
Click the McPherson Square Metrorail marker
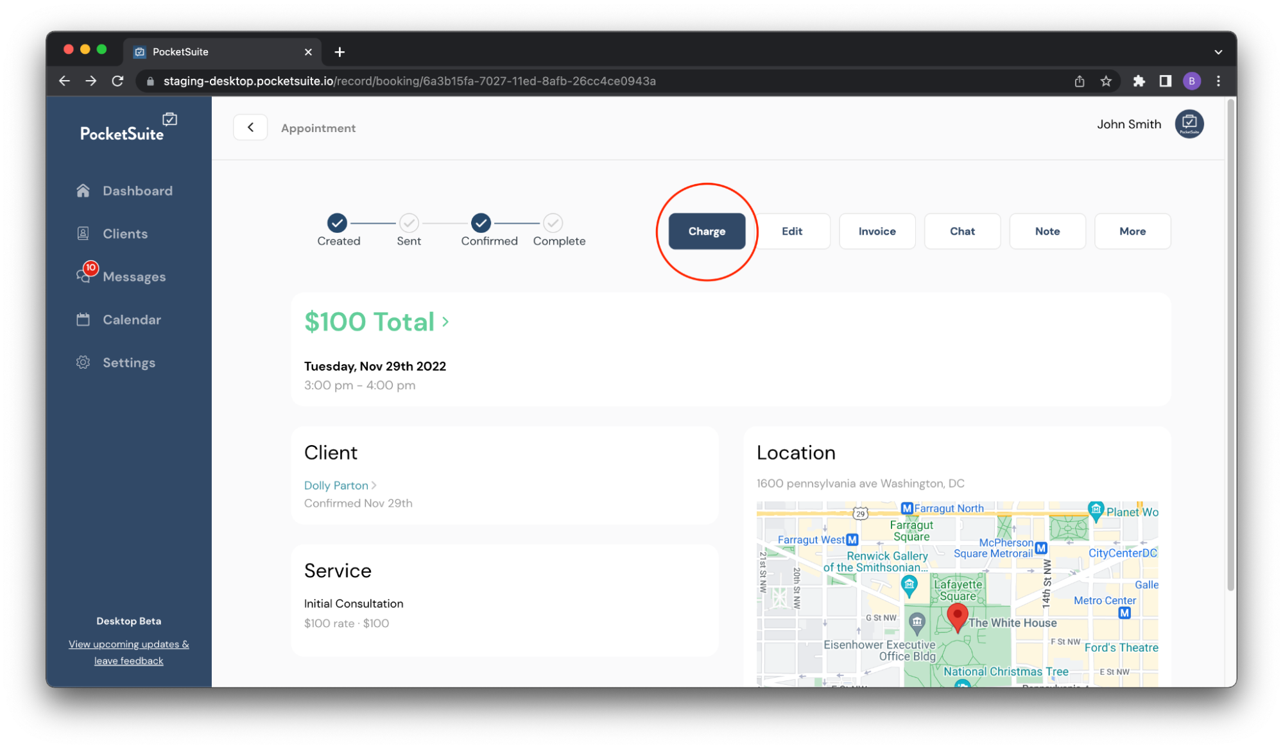coord(1041,548)
